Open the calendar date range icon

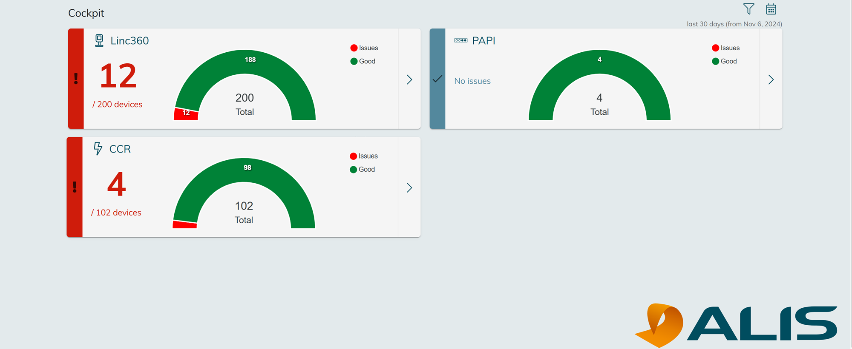coord(771,9)
